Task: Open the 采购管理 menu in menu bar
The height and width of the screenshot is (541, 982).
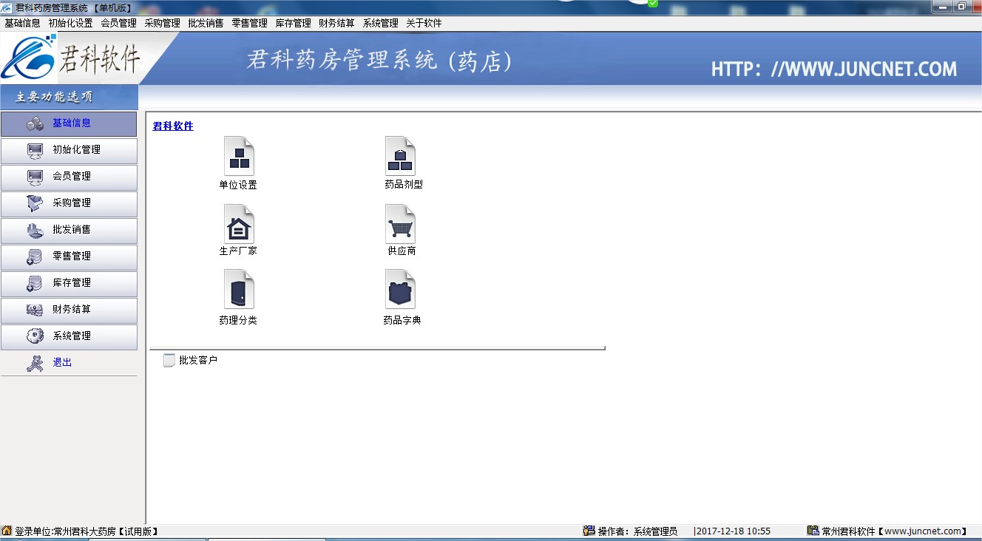Action: (162, 23)
